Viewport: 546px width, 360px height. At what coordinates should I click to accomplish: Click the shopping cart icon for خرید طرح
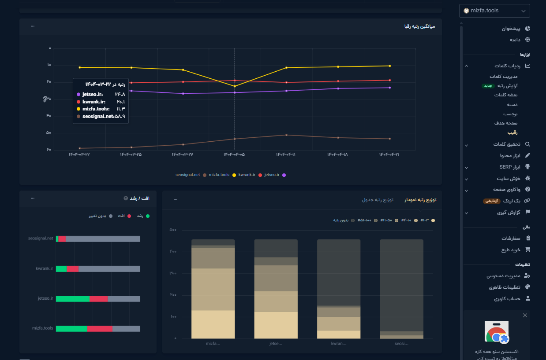tap(527, 250)
